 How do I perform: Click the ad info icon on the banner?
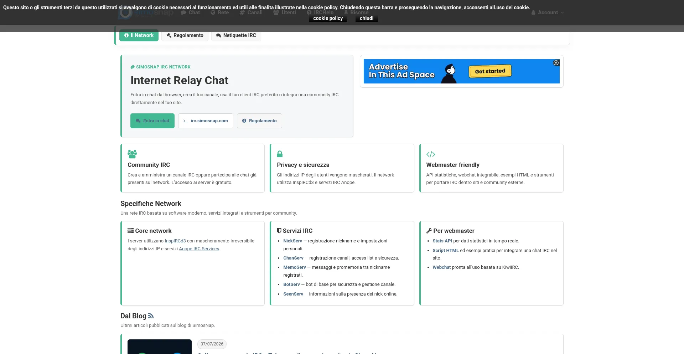(556, 63)
